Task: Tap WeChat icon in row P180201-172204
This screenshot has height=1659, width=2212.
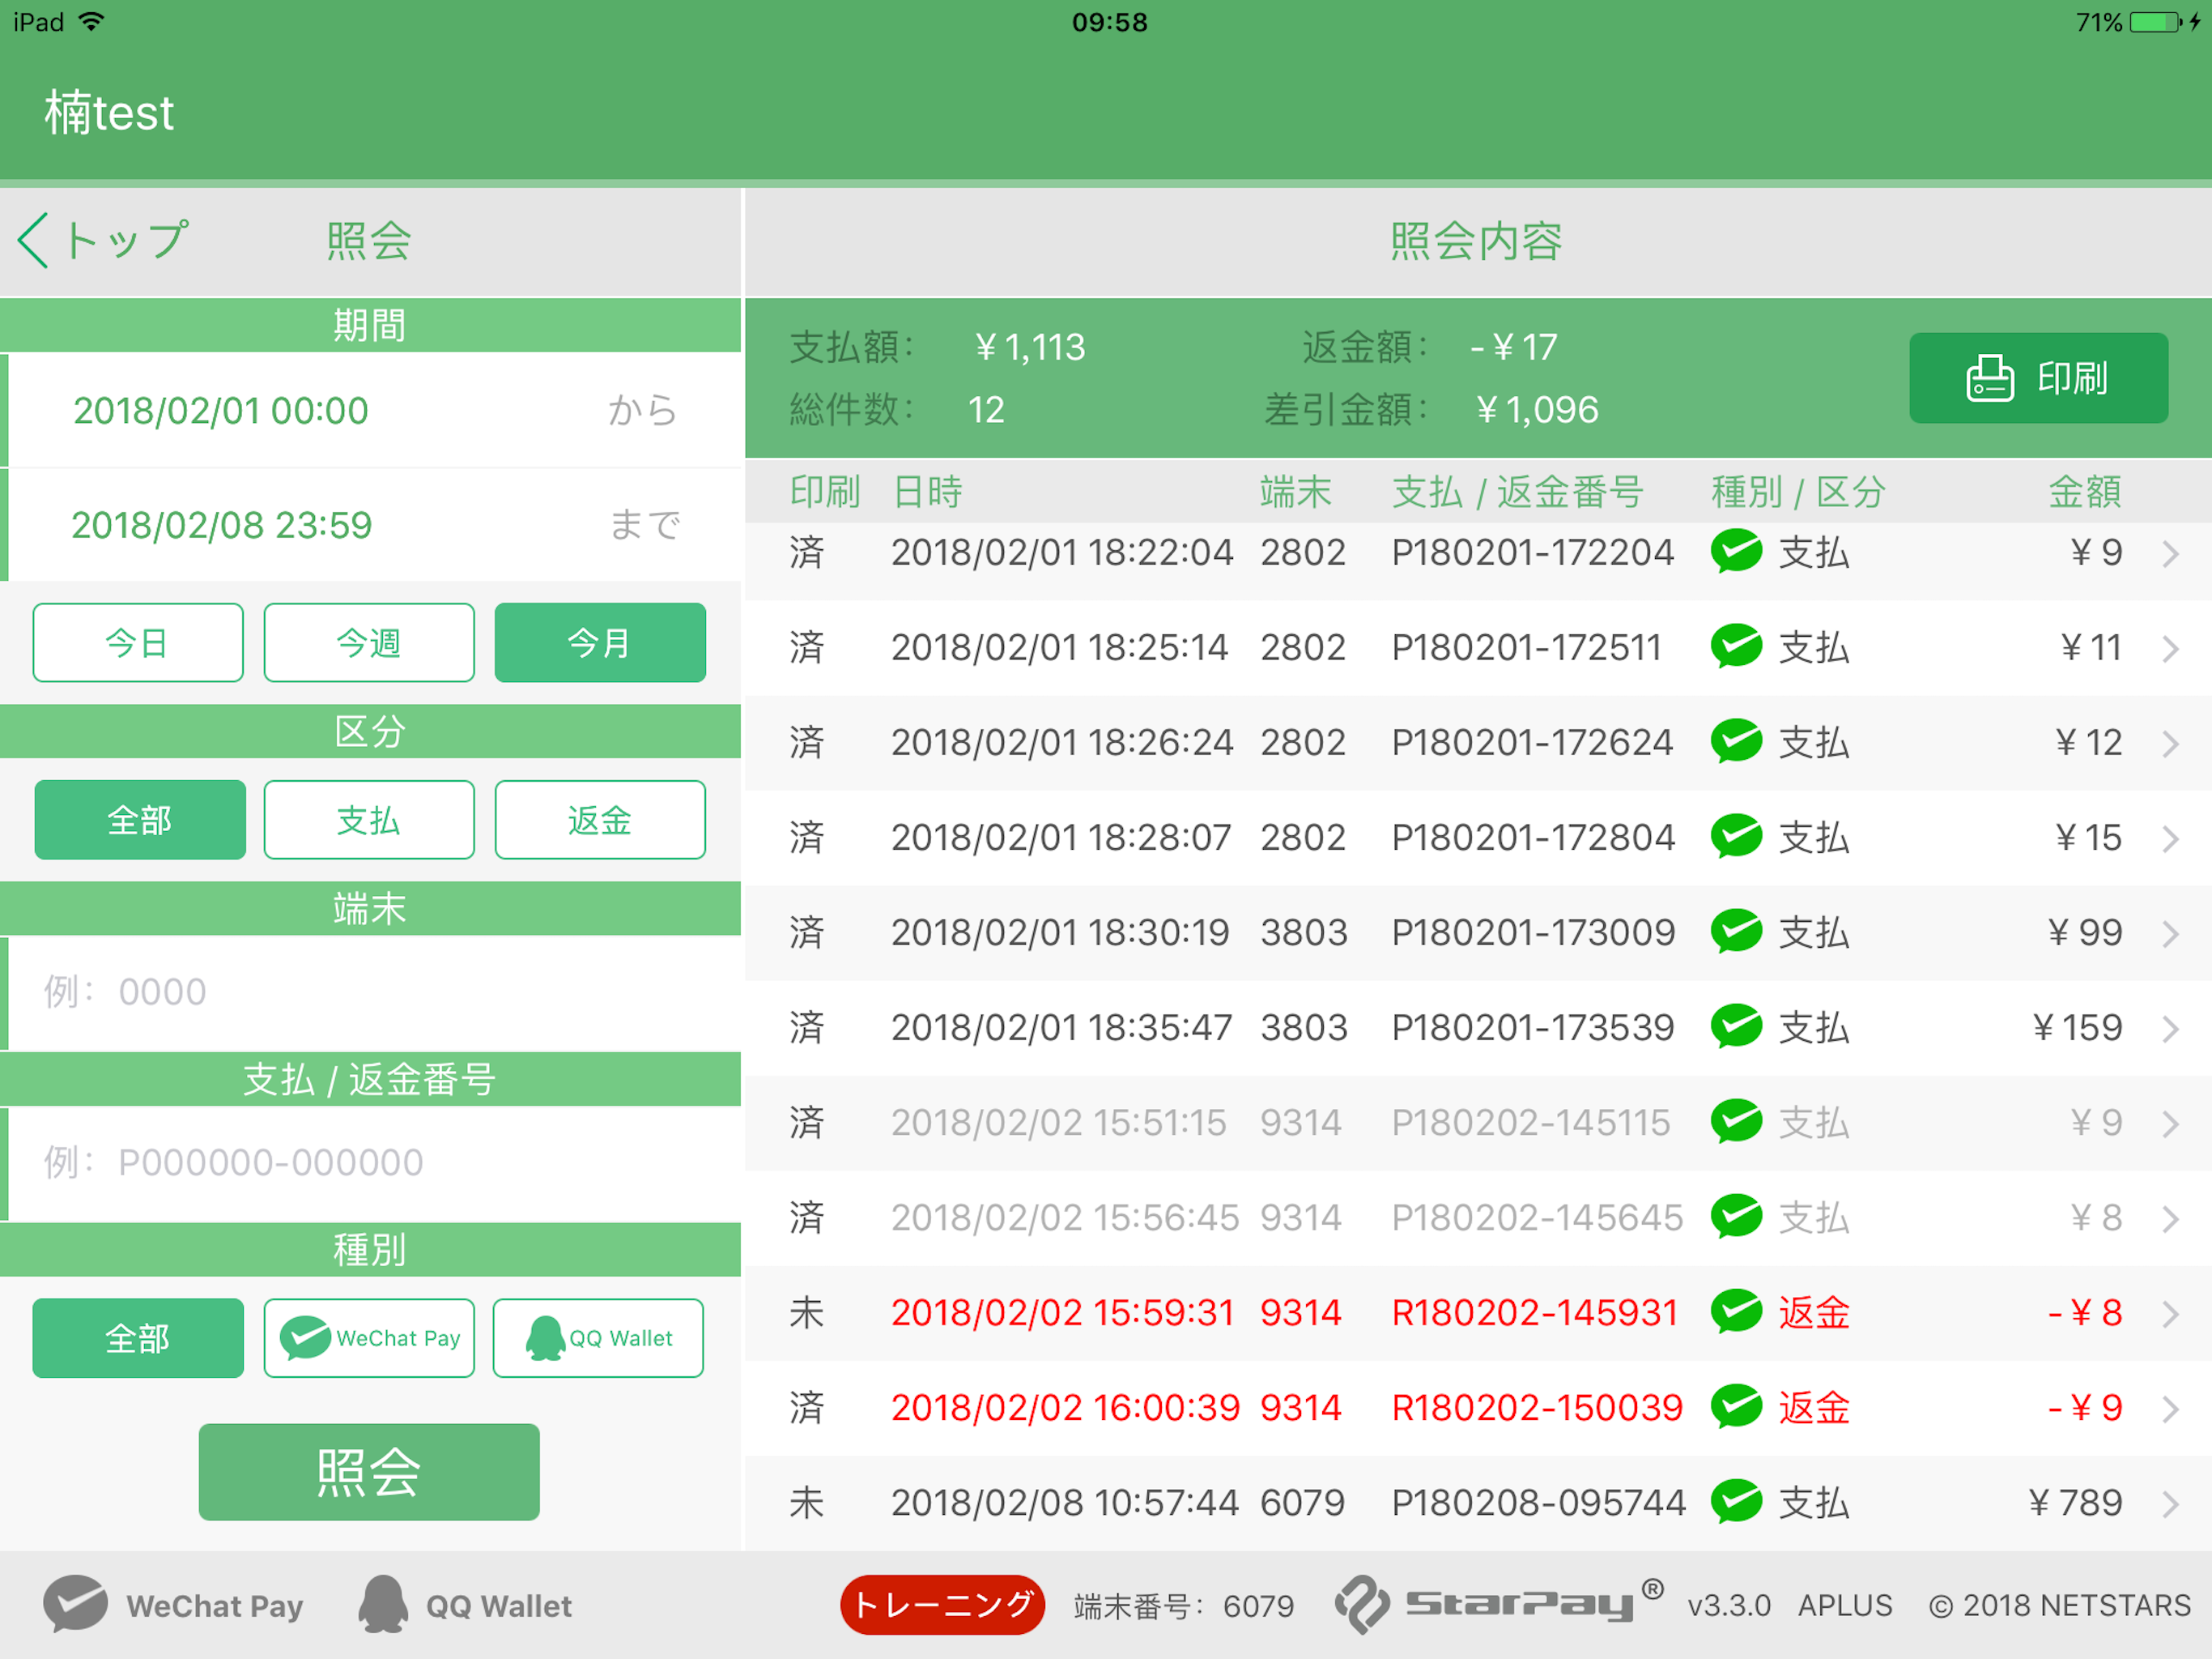Action: 1736,552
